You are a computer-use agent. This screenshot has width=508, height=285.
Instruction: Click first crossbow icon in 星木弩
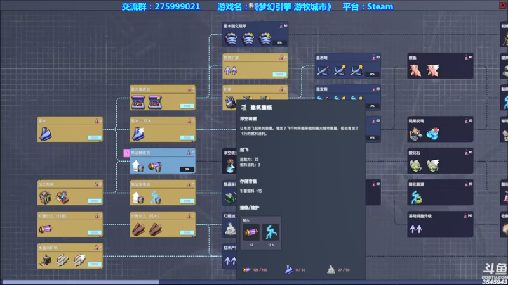coord(323,70)
